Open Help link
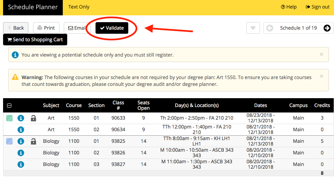The width and height of the screenshot is (334, 181). coord(289,7)
